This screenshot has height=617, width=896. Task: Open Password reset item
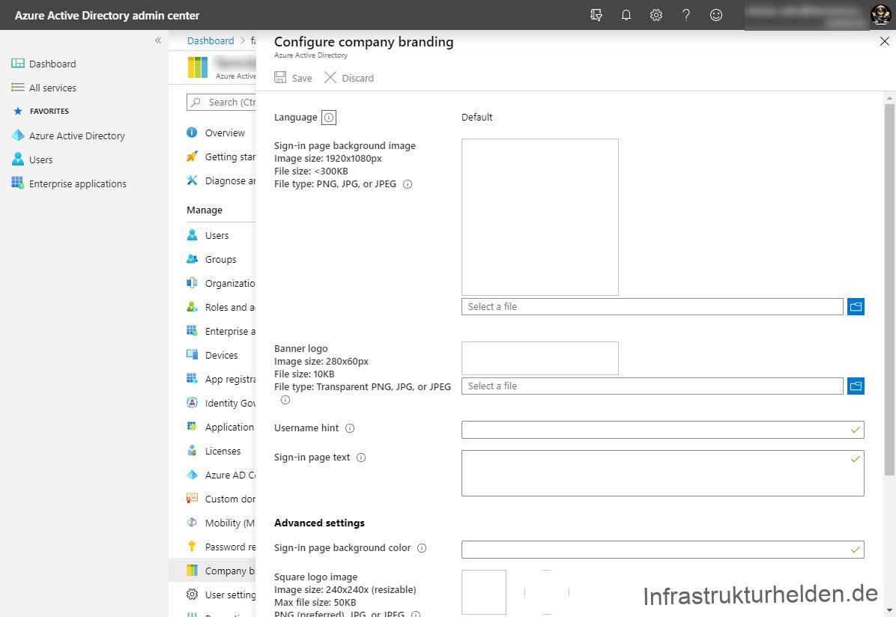click(220, 547)
